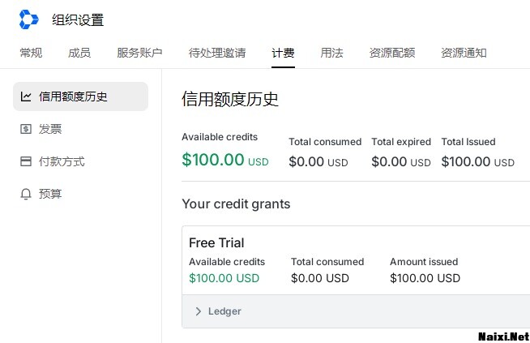Switch to the 资源配额 tab
The image size is (530, 343).
(x=392, y=54)
